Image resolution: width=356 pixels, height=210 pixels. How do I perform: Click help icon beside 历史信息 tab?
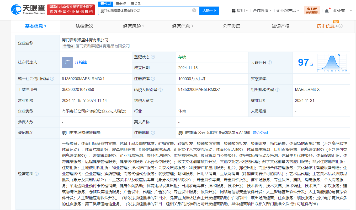(x=341, y=26)
